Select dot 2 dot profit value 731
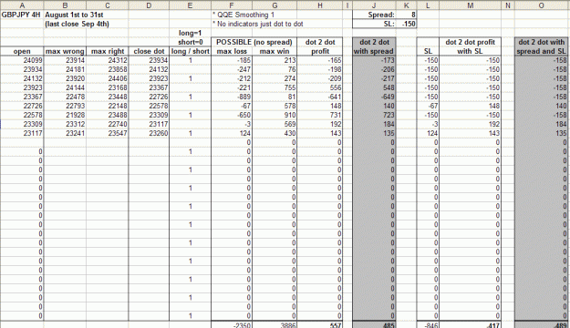The height and width of the screenshot is (328, 570). [x=320, y=115]
